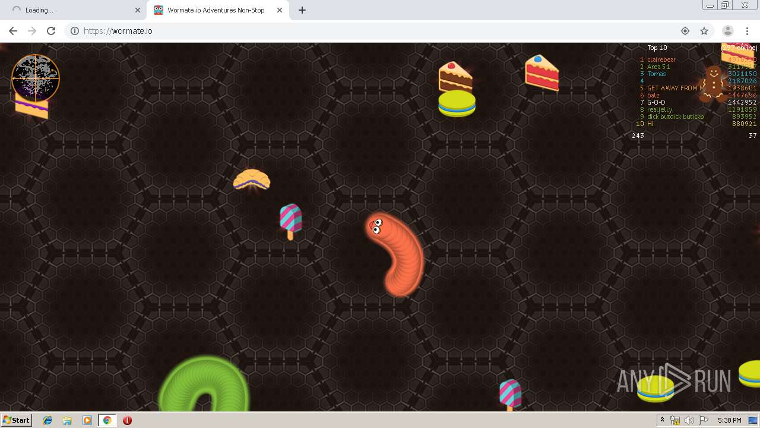This screenshot has width=760, height=428.
Task: Switch to Wormate.io Adventures Non-Stop tab
Action: pos(218,10)
